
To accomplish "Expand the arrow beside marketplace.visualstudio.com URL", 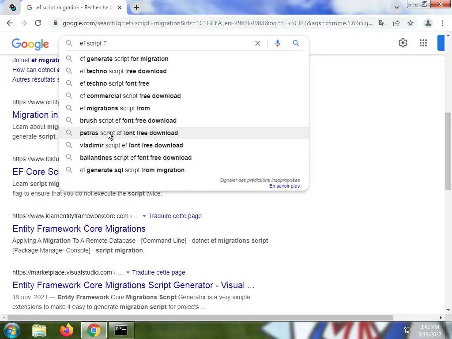I will tap(128, 272).
